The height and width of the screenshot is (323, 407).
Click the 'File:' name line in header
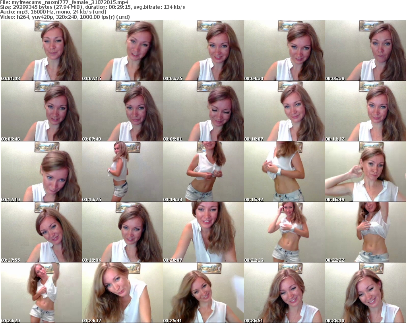[64, 2]
